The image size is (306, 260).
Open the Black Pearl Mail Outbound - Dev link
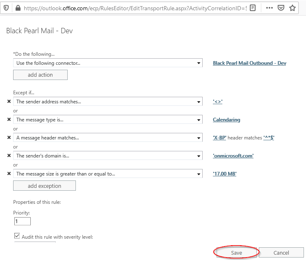click(x=249, y=63)
